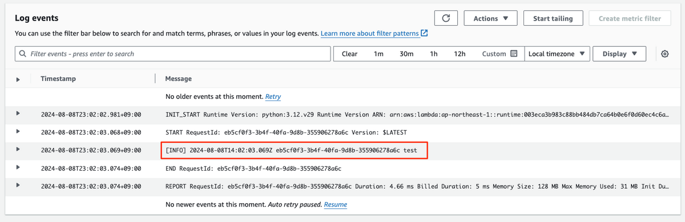Expand all rows using header arrow
685x222 pixels.
coord(18,79)
